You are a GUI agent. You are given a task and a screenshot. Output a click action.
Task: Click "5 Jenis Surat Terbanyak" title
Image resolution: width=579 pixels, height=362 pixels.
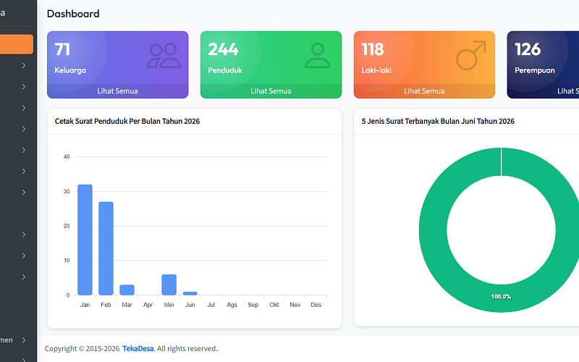[438, 121]
